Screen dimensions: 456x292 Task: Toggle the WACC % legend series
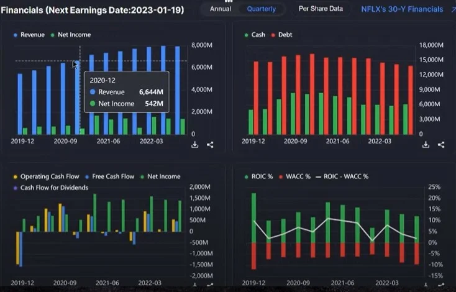tap(294, 176)
